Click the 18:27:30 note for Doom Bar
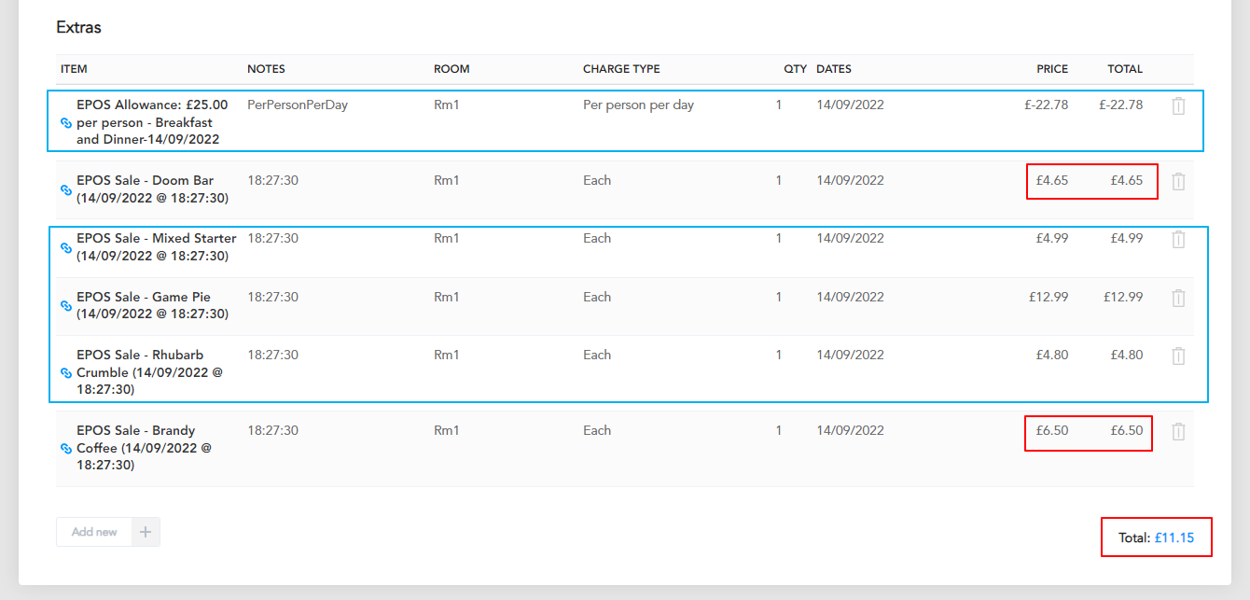This screenshot has width=1250, height=600. tap(272, 181)
